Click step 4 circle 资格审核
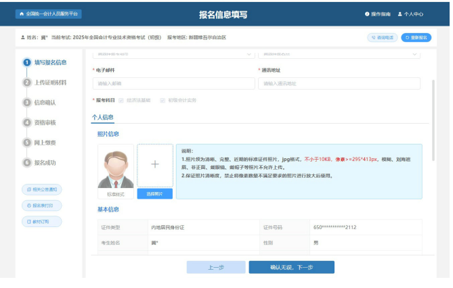 pos(26,122)
